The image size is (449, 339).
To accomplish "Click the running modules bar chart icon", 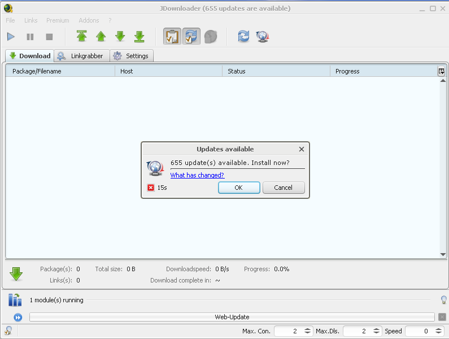I will click(x=15, y=300).
